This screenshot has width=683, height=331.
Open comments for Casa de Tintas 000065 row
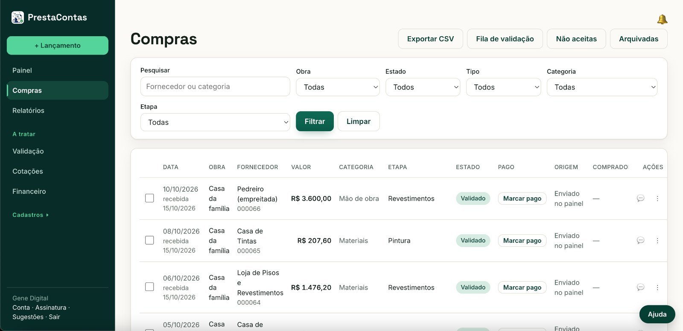(x=640, y=241)
